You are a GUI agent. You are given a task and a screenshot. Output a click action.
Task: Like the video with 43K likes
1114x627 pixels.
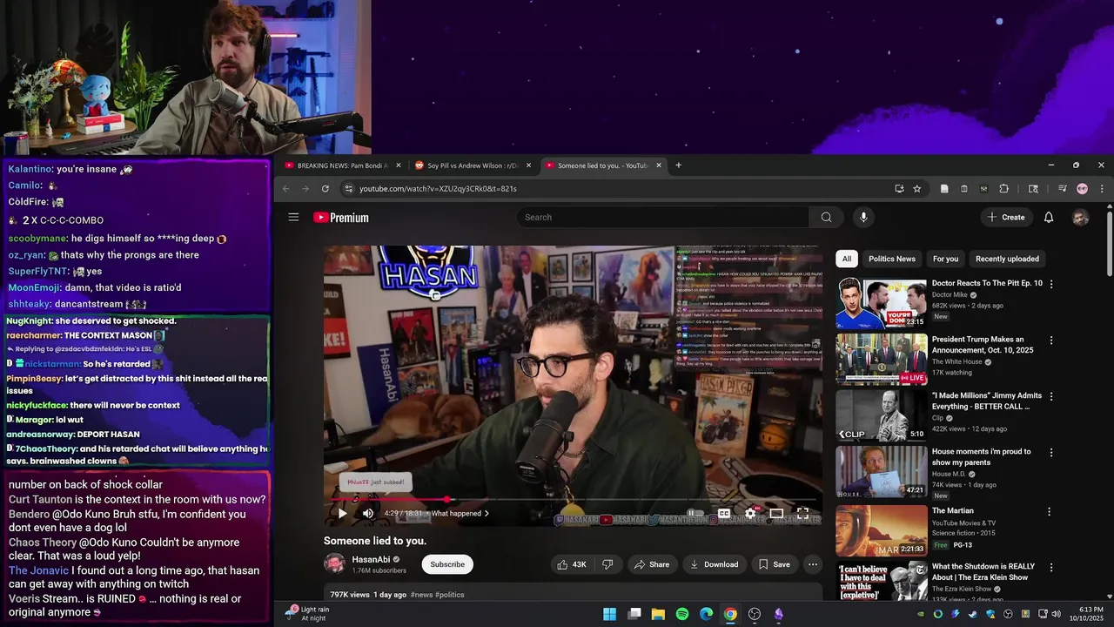(x=574, y=564)
